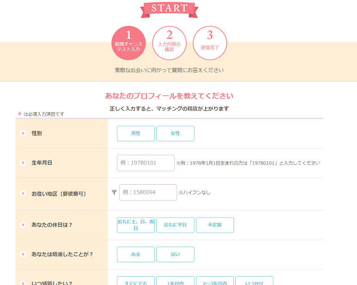Choose おもに土、日、祝日 as your holiday
This screenshot has height=285, width=357.
tap(135, 225)
